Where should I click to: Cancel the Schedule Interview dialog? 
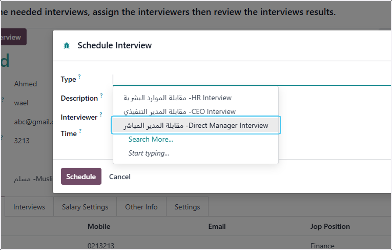tap(120, 177)
